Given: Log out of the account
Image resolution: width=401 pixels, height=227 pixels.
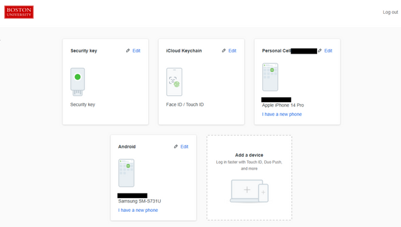Looking at the screenshot, I should click(x=390, y=12).
